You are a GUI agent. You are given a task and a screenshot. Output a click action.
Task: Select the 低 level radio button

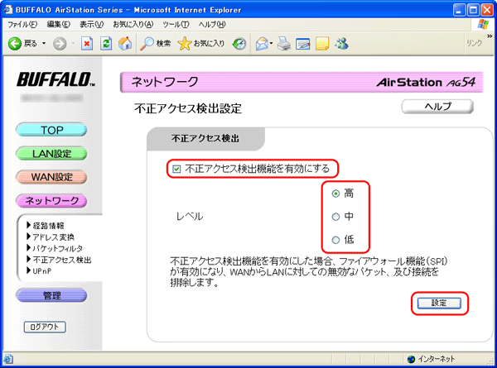click(x=335, y=241)
